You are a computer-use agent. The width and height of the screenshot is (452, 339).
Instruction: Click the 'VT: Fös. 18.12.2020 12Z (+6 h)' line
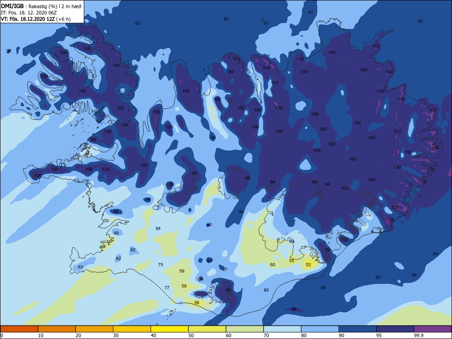click(35, 19)
